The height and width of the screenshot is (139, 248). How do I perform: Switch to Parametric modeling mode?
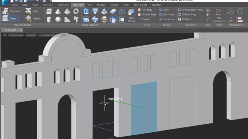(12, 11)
